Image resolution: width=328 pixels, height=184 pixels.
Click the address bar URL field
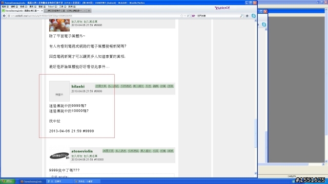pyautogui.click(x=94, y=16)
